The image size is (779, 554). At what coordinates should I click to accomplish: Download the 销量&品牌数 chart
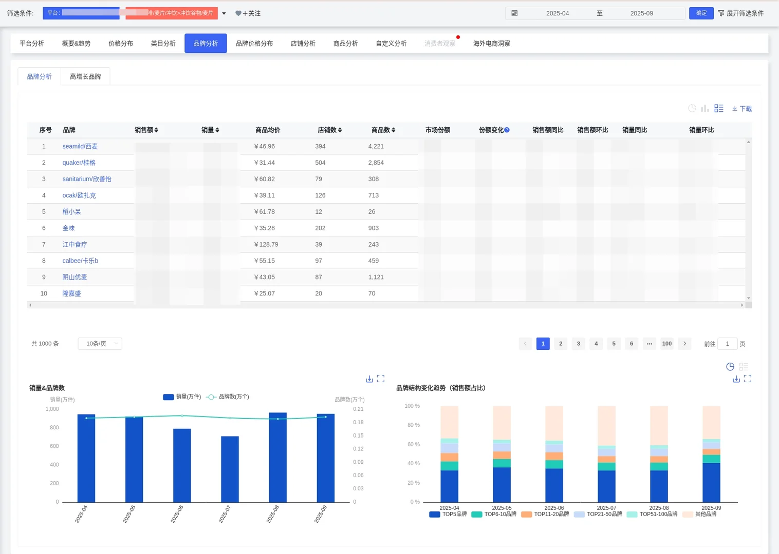tap(369, 379)
